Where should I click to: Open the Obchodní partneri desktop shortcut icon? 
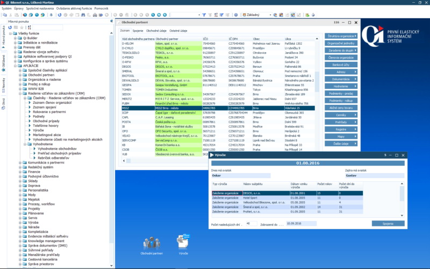(152, 244)
